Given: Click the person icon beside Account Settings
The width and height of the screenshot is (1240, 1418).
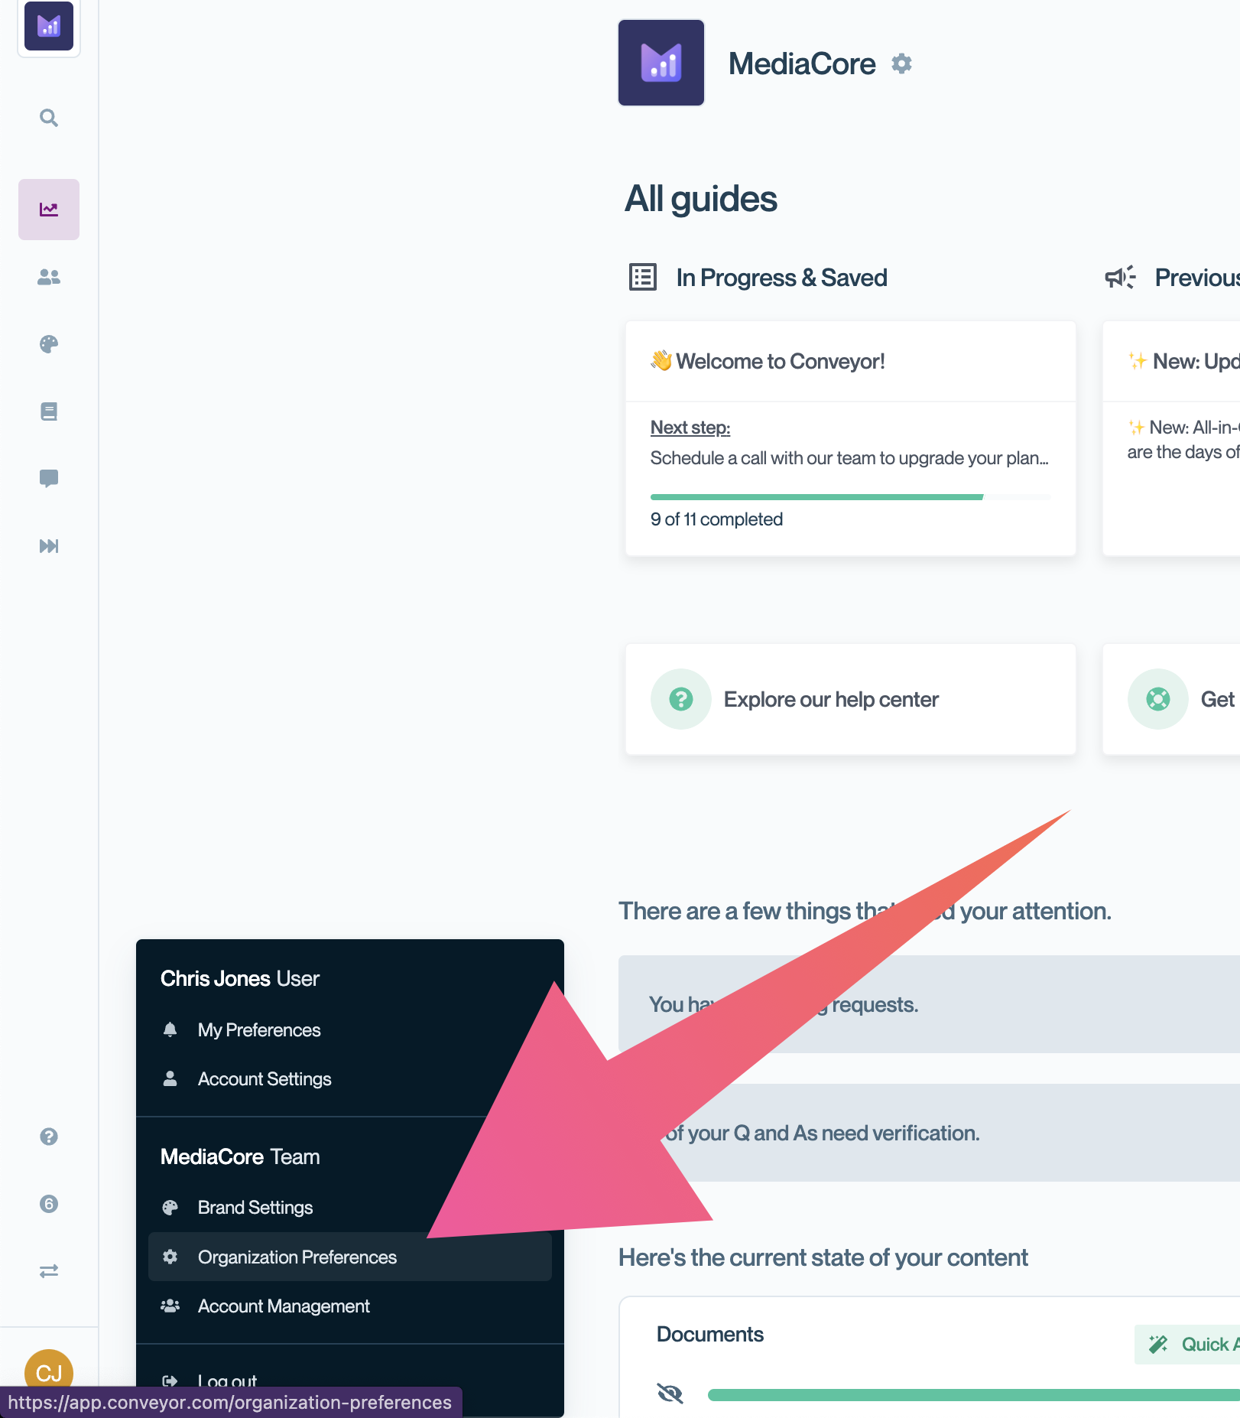Looking at the screenshot, I should tap(170, 1078).
